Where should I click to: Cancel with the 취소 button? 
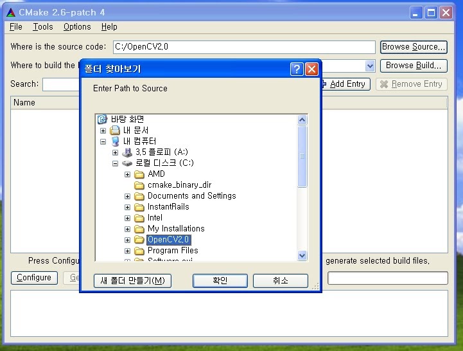281,280
